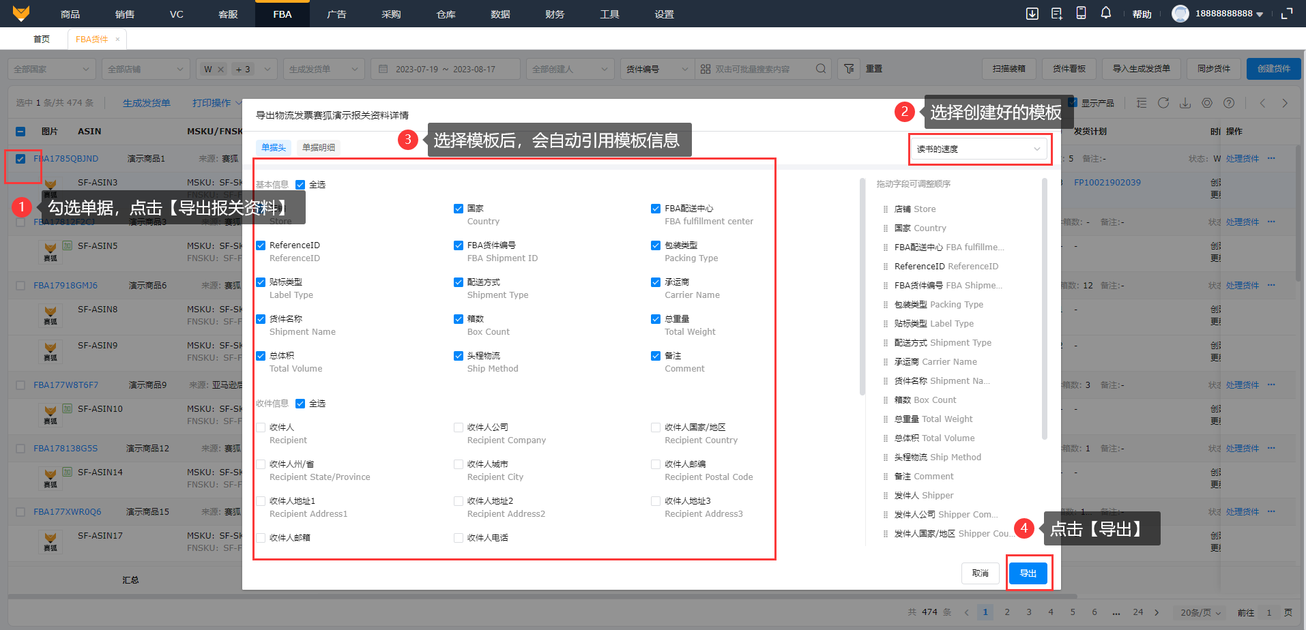
Task: Uncheck the ReferenceID field checkbox
Action: (x=261, y=245)
